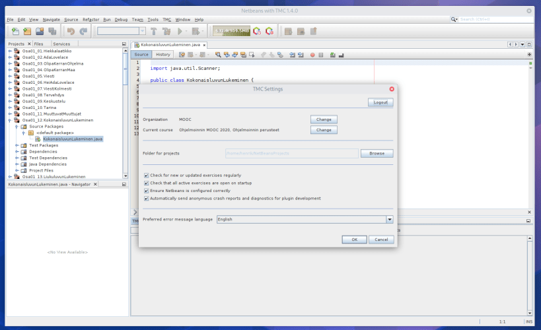Viewport: 541px width, 330px height.
Task: Click the second profiler hexagon icon
Action: pos(270,32)
